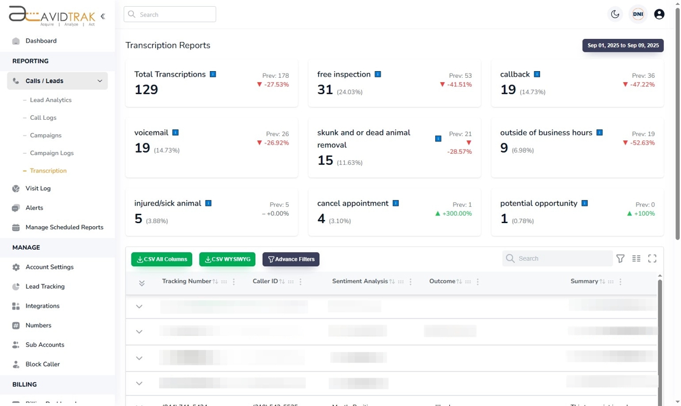Collapse the sidebar with the double-arrow icon
Image resolution: width=681 pixels, height=406 pixels.
tap(103, 16)
